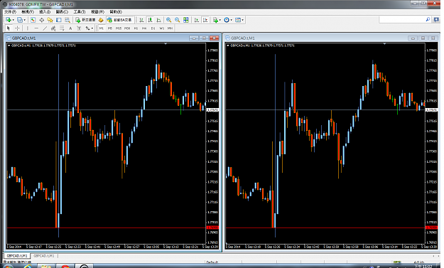444x268 pixels.
Task: Toggle the Auto Trading button
Action: 119,20
